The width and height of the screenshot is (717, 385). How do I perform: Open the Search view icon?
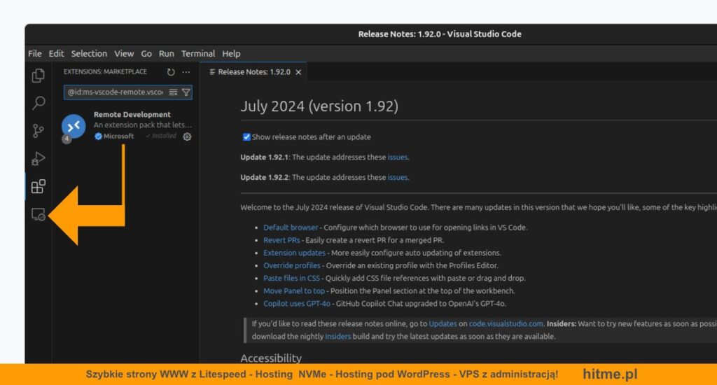pyautogui.click(x=39, y=103)
